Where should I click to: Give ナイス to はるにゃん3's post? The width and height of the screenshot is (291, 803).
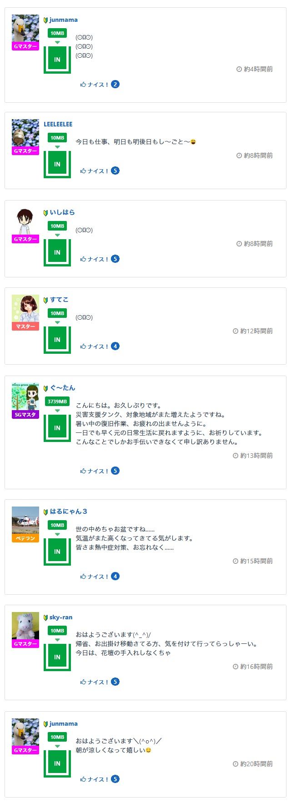pos(94,577)
